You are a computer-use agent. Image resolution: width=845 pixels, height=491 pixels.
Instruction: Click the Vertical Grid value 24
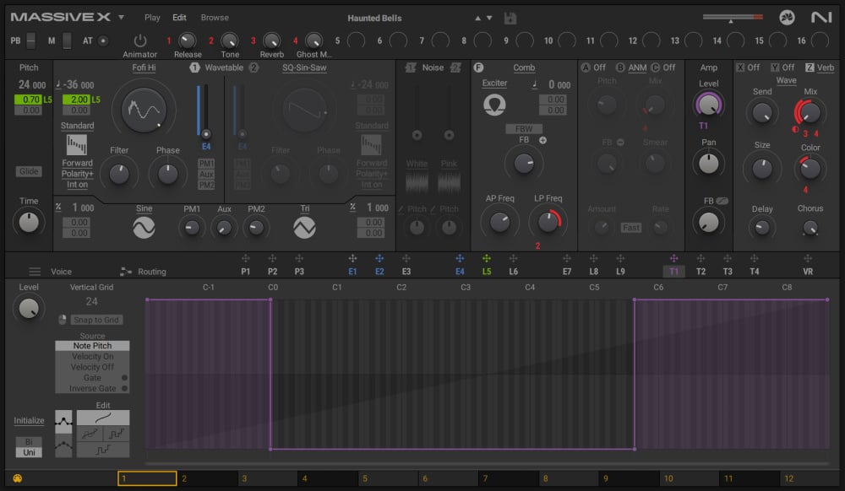pyautogui.click(x=91, y=302)
